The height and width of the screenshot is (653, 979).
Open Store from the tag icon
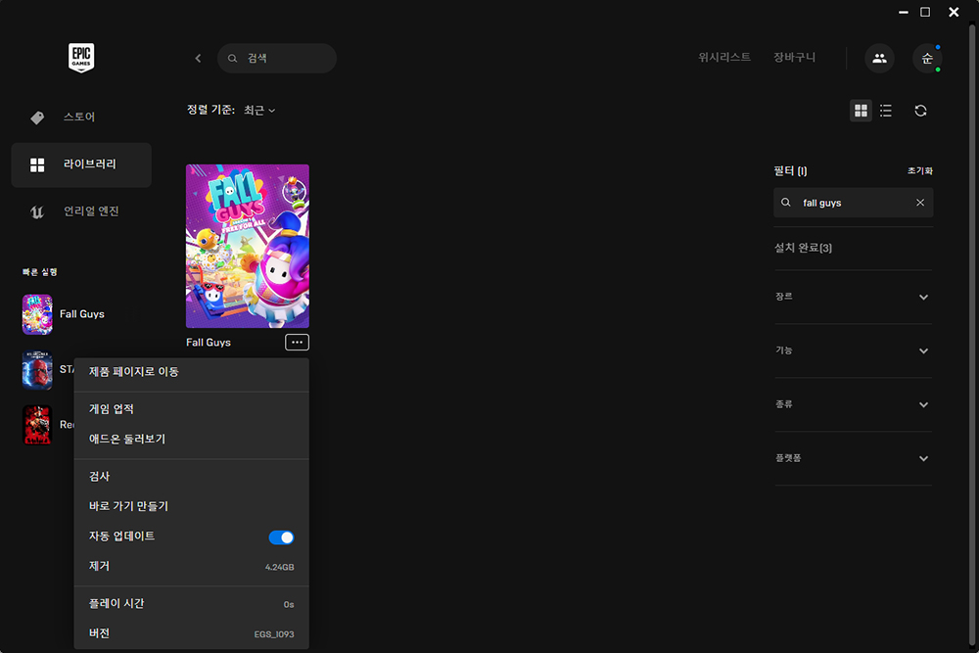click(x=37, y=117)
